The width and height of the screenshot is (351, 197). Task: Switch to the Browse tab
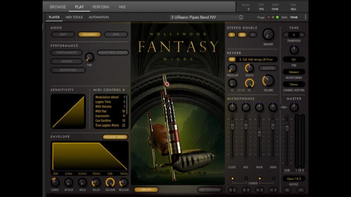click(58, 7)
